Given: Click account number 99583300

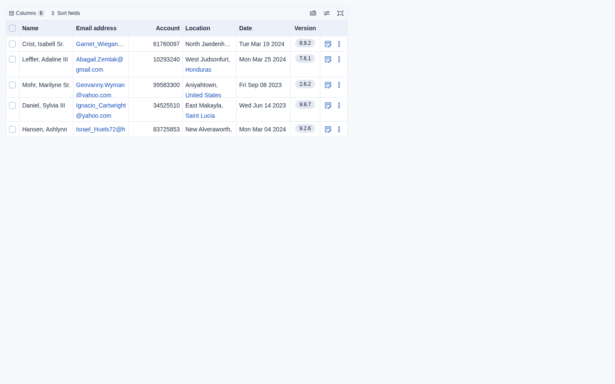Looking at the screenshot, I should click(x=167, y=85).
